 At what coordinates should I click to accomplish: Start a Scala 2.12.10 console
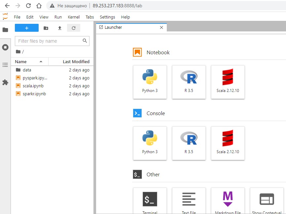tap(228, 143)
